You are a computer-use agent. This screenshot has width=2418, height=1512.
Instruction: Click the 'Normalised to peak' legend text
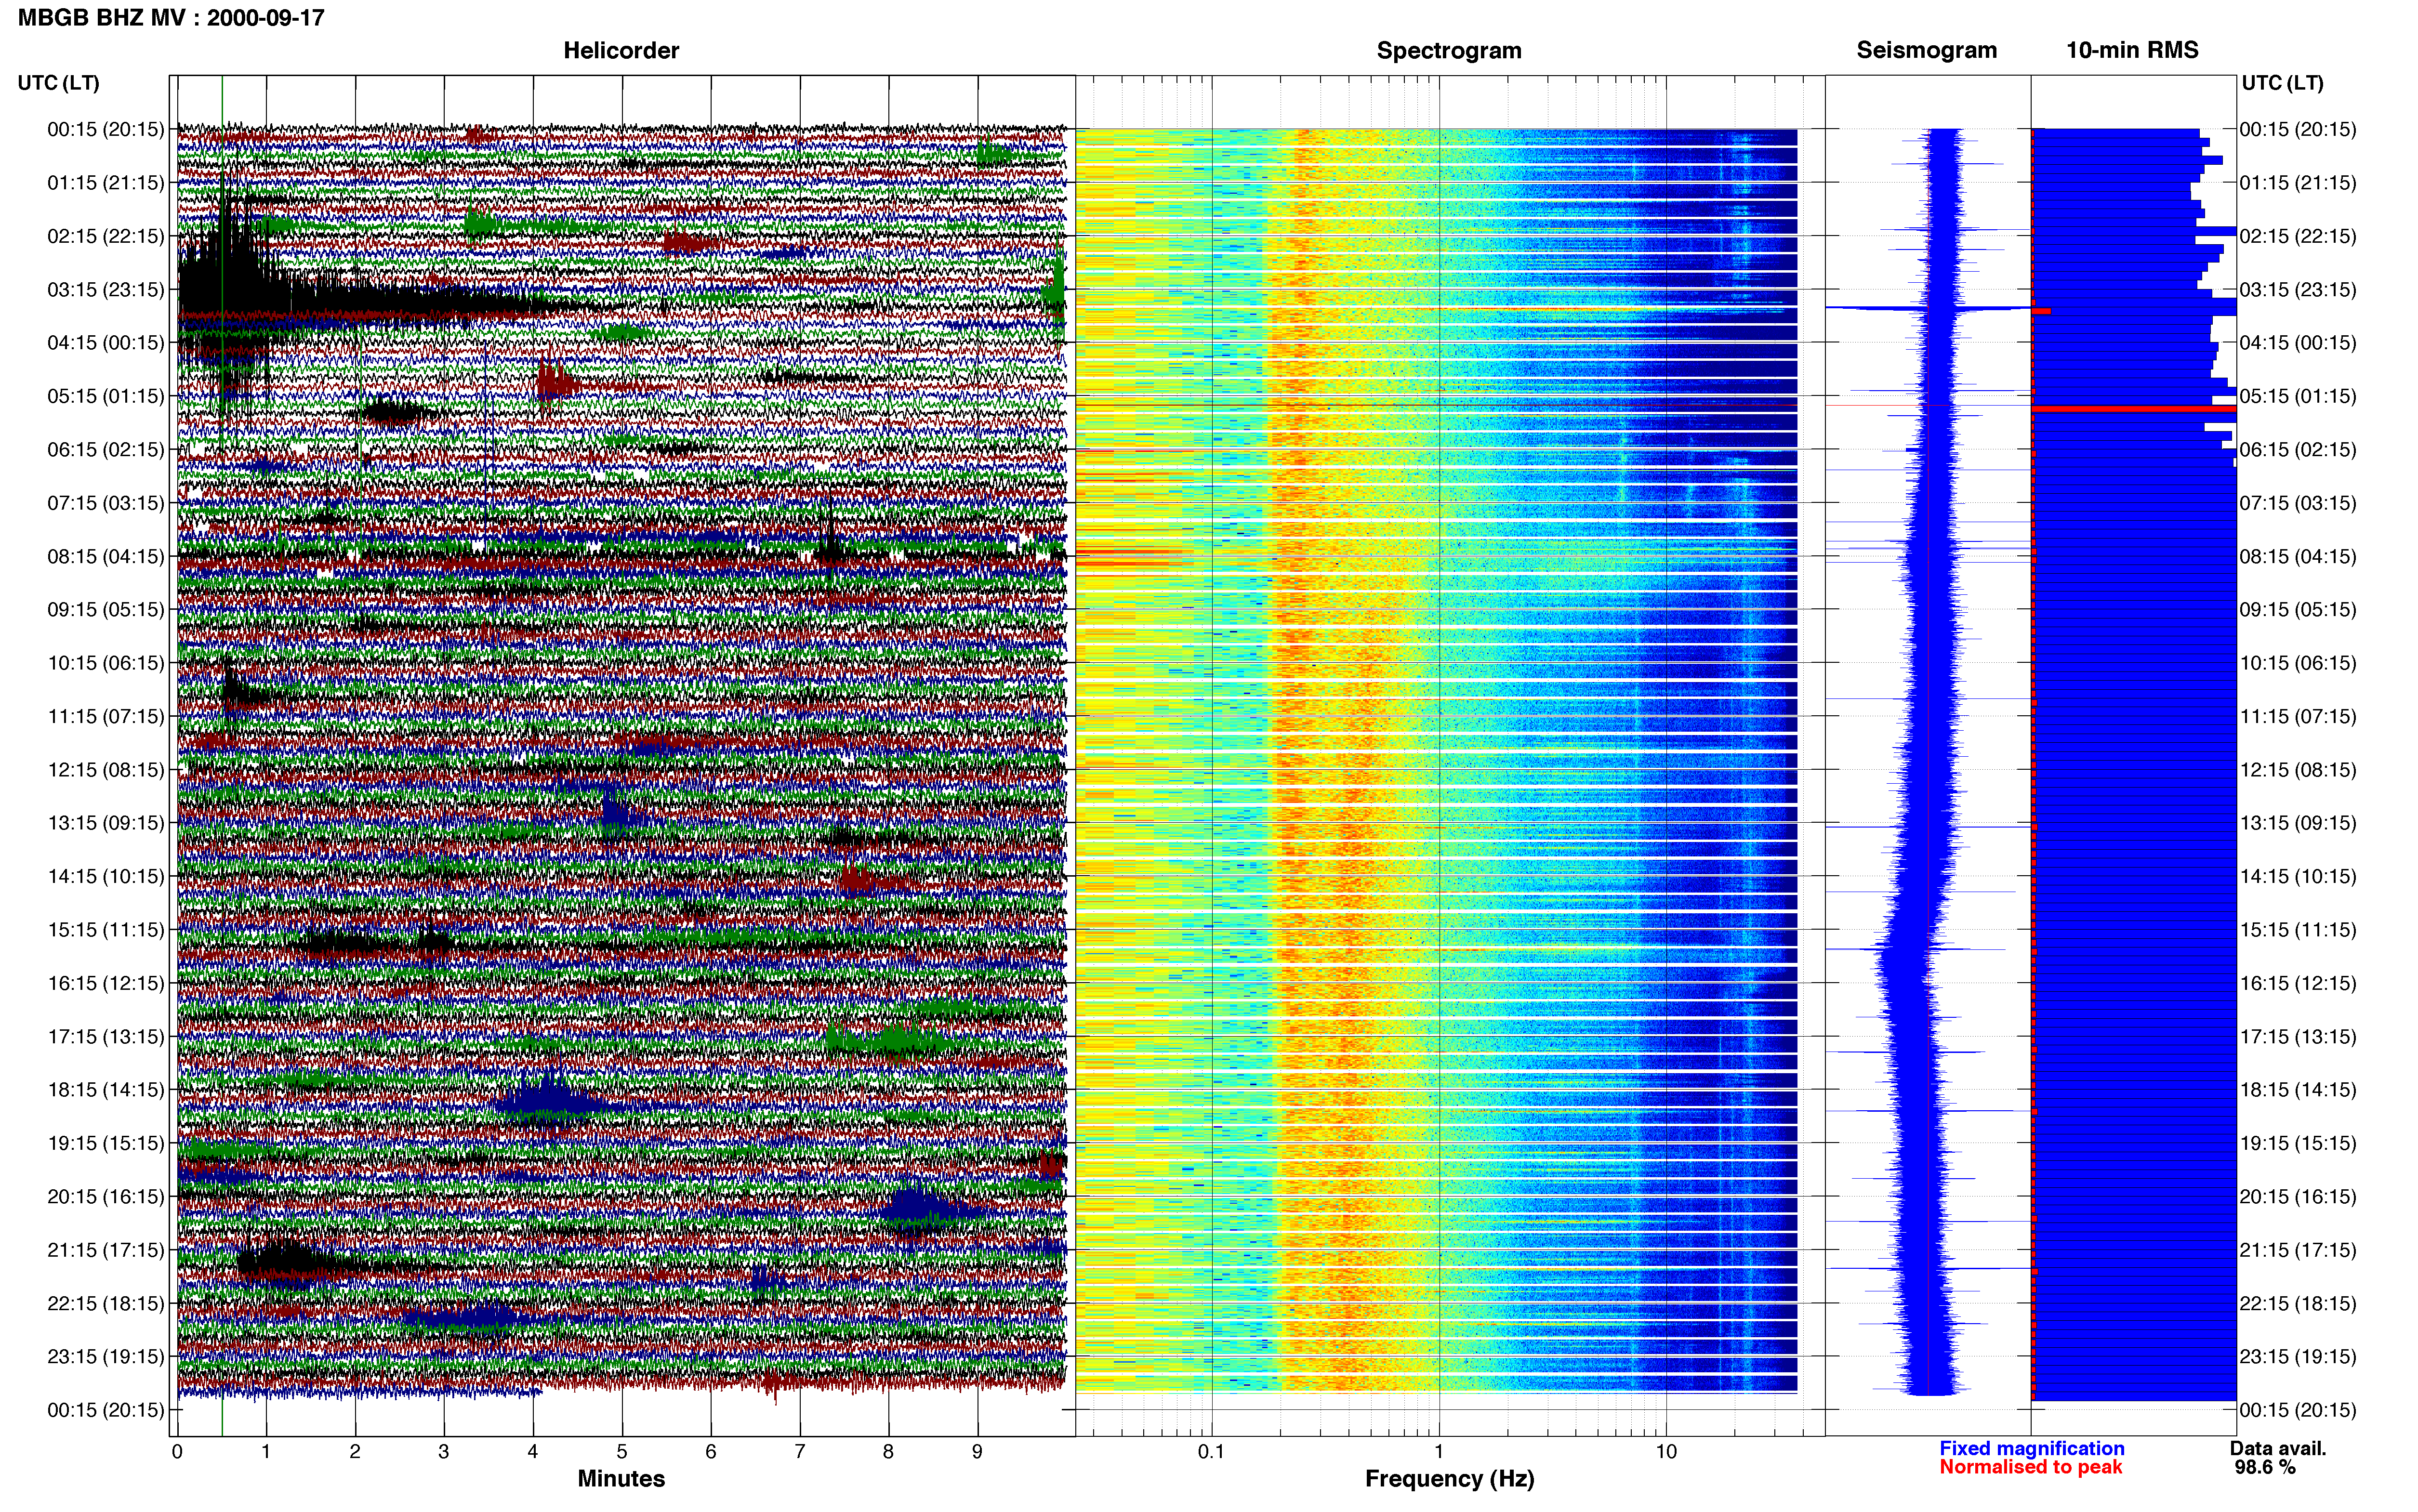pyautogui.click(x=2030, y=1468)
